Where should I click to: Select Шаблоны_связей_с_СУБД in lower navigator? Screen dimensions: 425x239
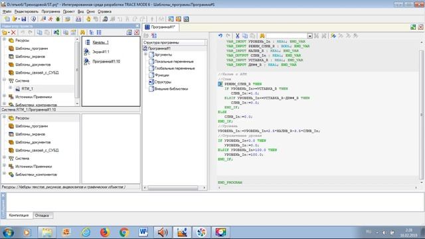point(37,151)
